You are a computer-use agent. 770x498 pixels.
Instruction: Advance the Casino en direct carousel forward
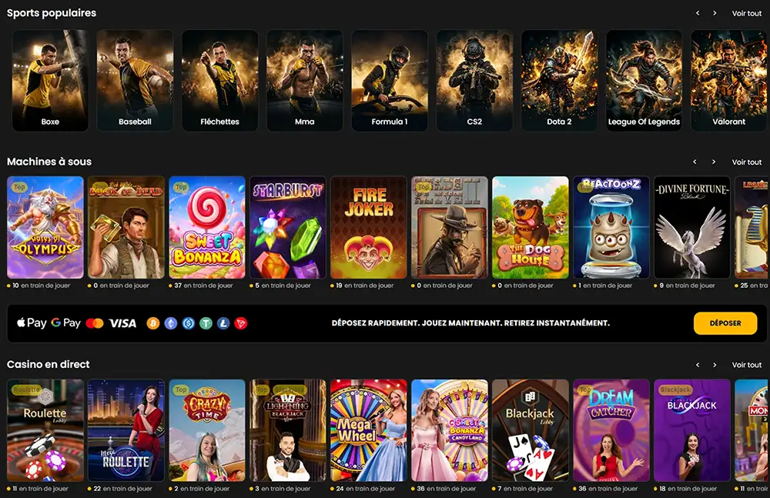tap(715, 364)
